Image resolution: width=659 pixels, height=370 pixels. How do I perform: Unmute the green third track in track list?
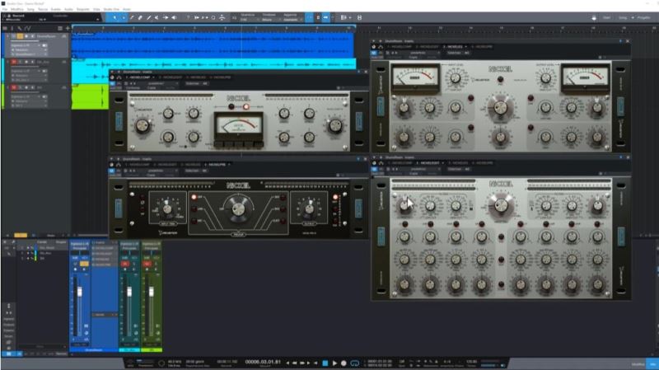click(x=14, y=87)
